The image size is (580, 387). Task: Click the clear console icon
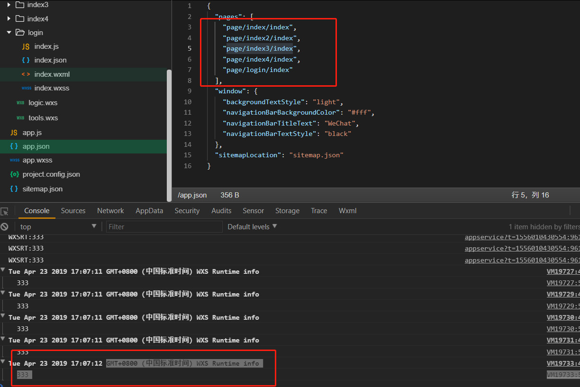(x=5, y=227)
